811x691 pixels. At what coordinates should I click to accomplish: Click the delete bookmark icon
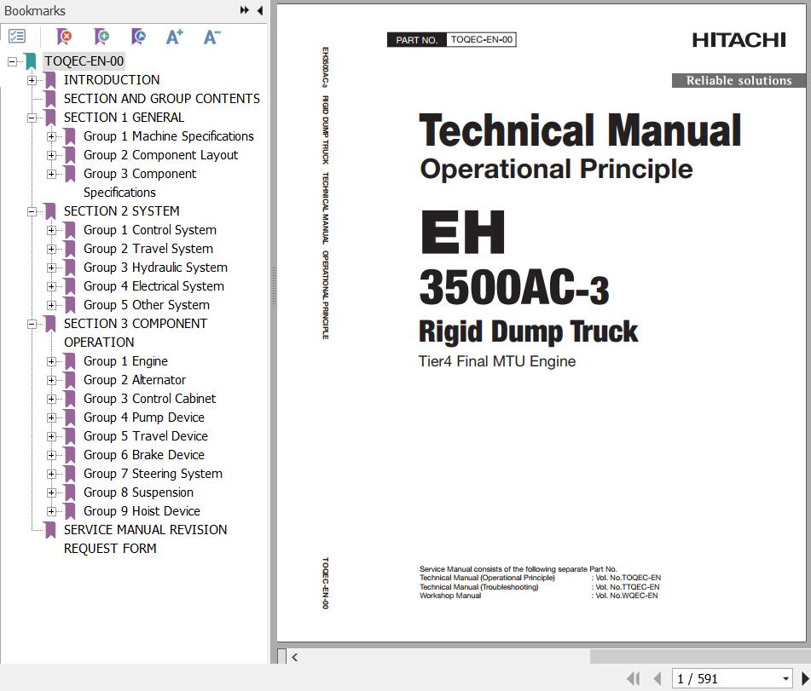coord(64,36)
